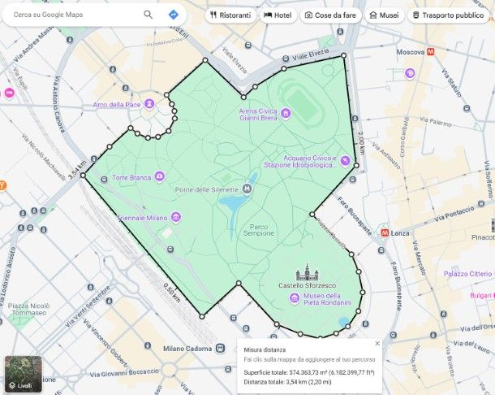
Task: Open directions with the blue arrow icon
Action: [174, 15]
